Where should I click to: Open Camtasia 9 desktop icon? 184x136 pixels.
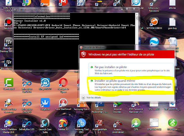[9, 84]
